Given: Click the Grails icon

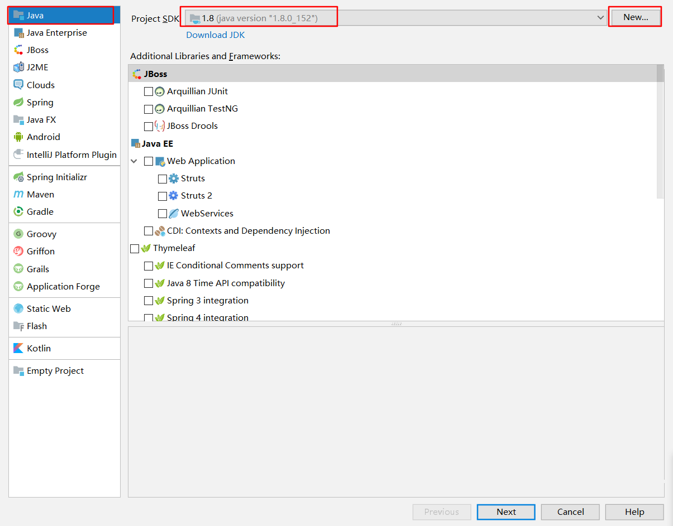Looking at the screenshot, I should point(18,269).
